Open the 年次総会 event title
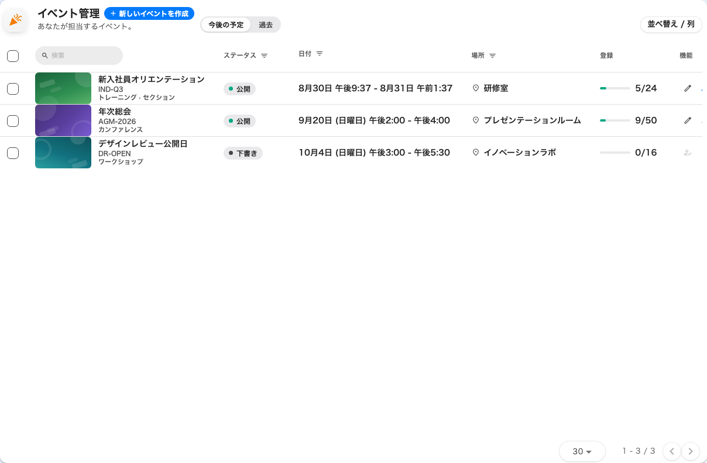707x463 pixels. pyautogui.click(x=115, y=111)
